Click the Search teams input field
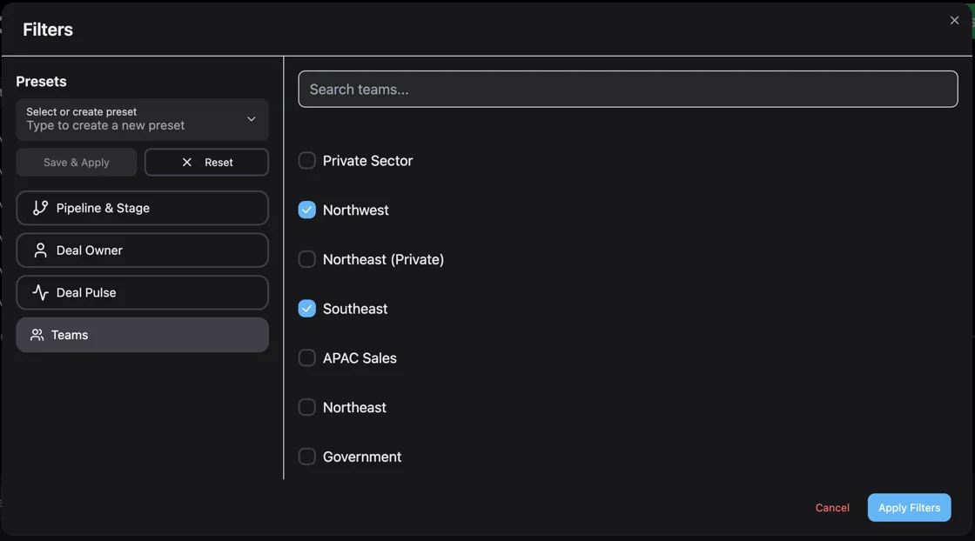This screenshot has height=541, width=975. coord(628,89)
